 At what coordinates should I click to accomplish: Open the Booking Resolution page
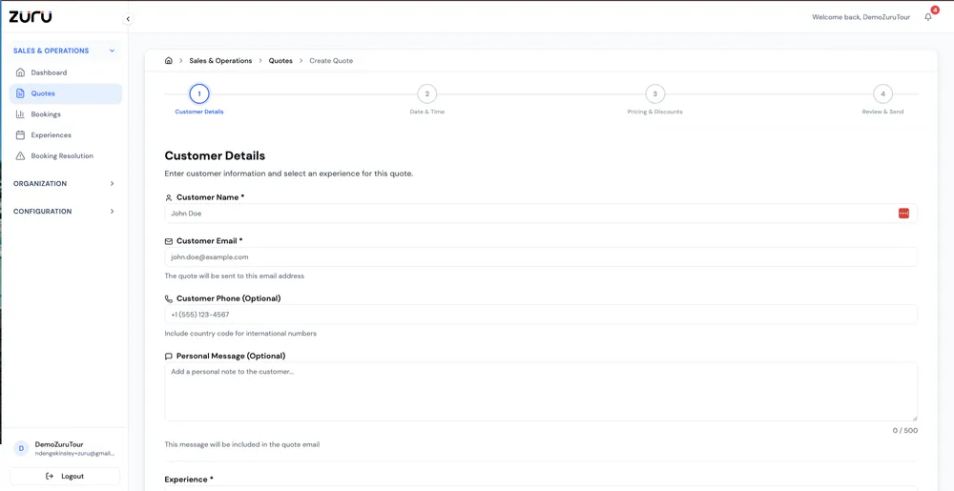(x=66, y=156)
